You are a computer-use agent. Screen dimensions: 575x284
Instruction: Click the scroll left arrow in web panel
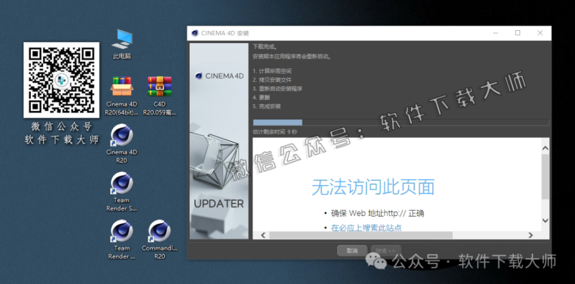click(263, 235)
